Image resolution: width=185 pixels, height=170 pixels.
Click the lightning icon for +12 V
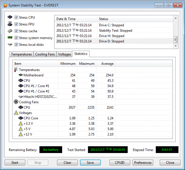coord(21,134)
